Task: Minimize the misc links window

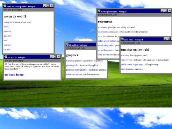Action: coord(165,39)
